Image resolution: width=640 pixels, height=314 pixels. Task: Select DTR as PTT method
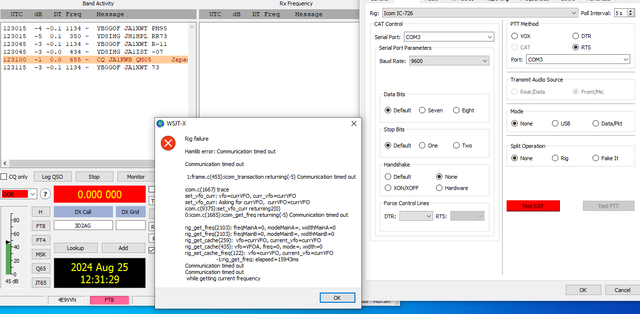point(575,36)
